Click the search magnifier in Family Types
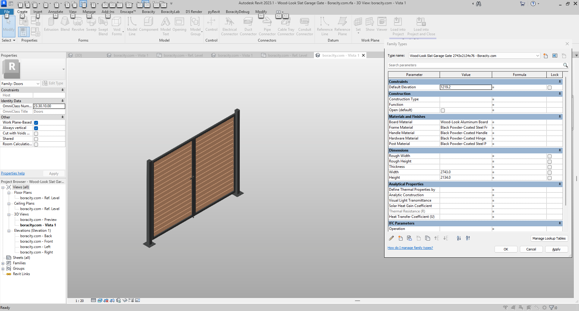 [x=565, y=65]
